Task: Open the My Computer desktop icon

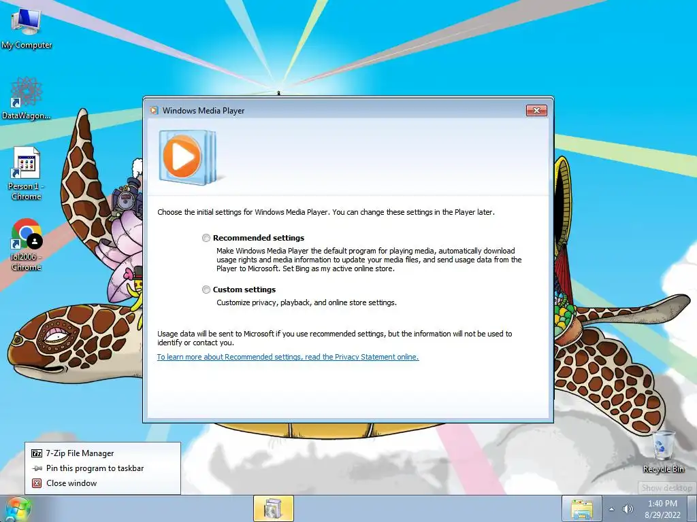Action: [27, 28]
